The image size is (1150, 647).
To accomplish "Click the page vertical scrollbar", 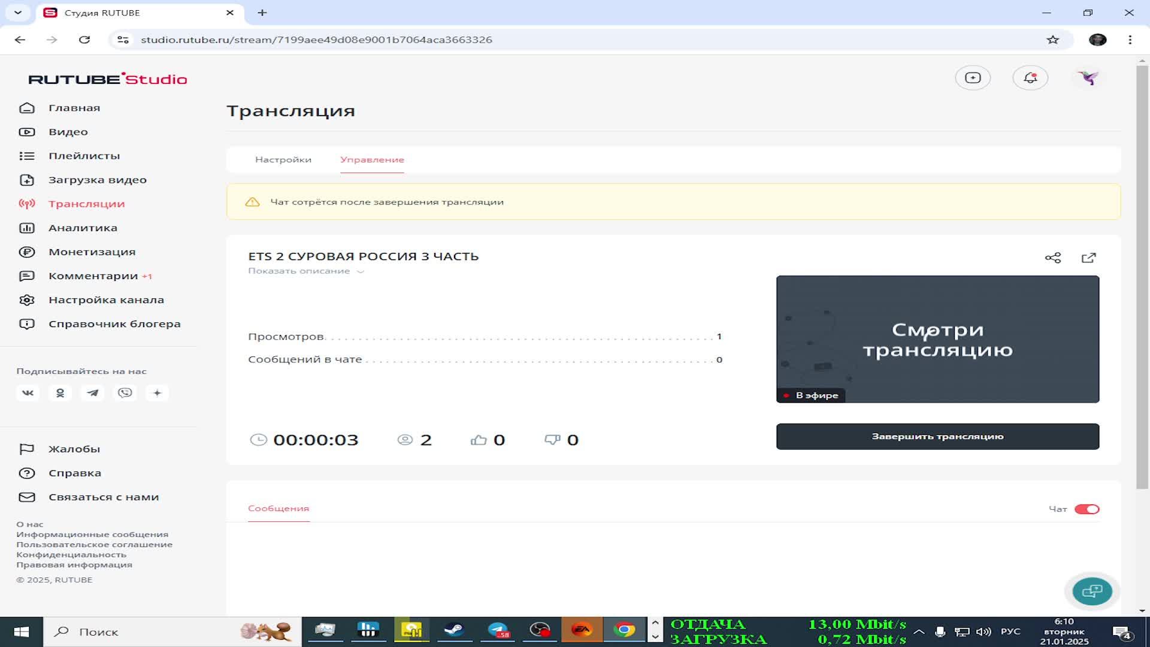I will click(1142, 278).
